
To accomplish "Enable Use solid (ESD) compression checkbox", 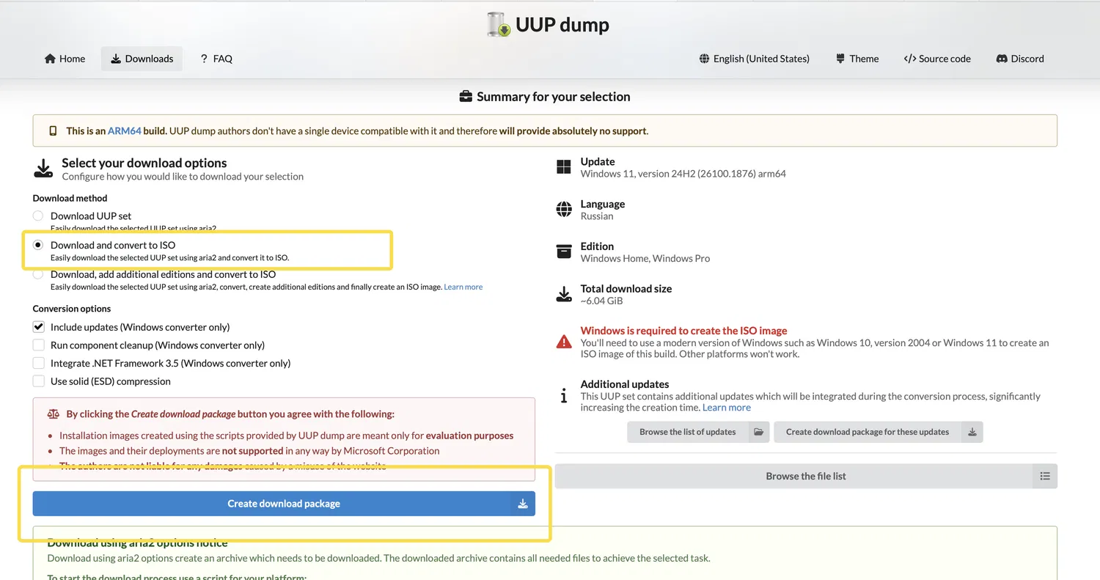I will click(39, 381).
